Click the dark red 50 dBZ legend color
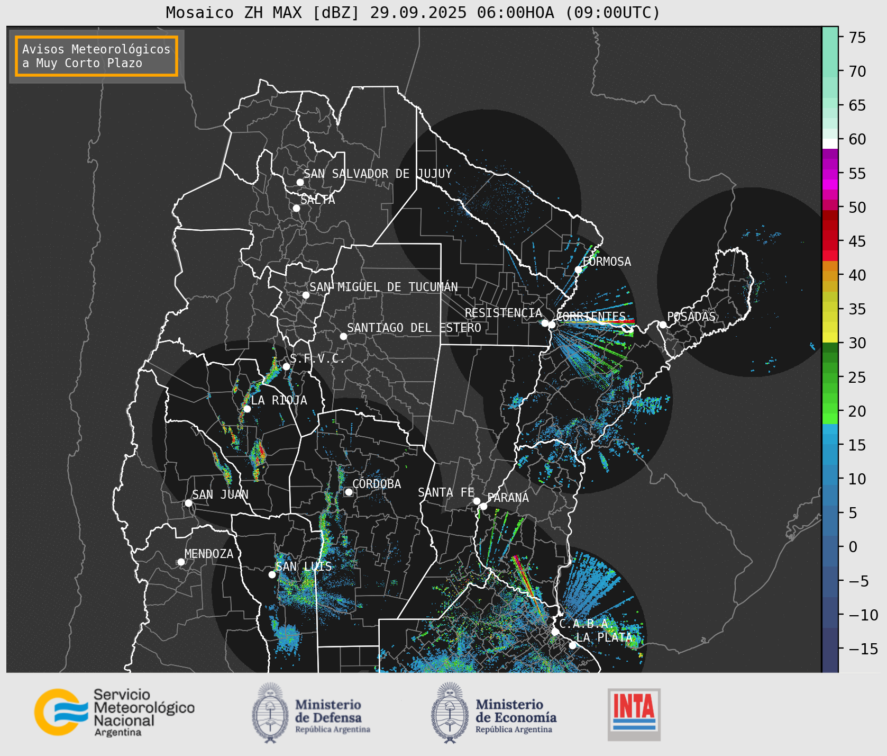Screen dimensions: 887x756 pos(830,215)
